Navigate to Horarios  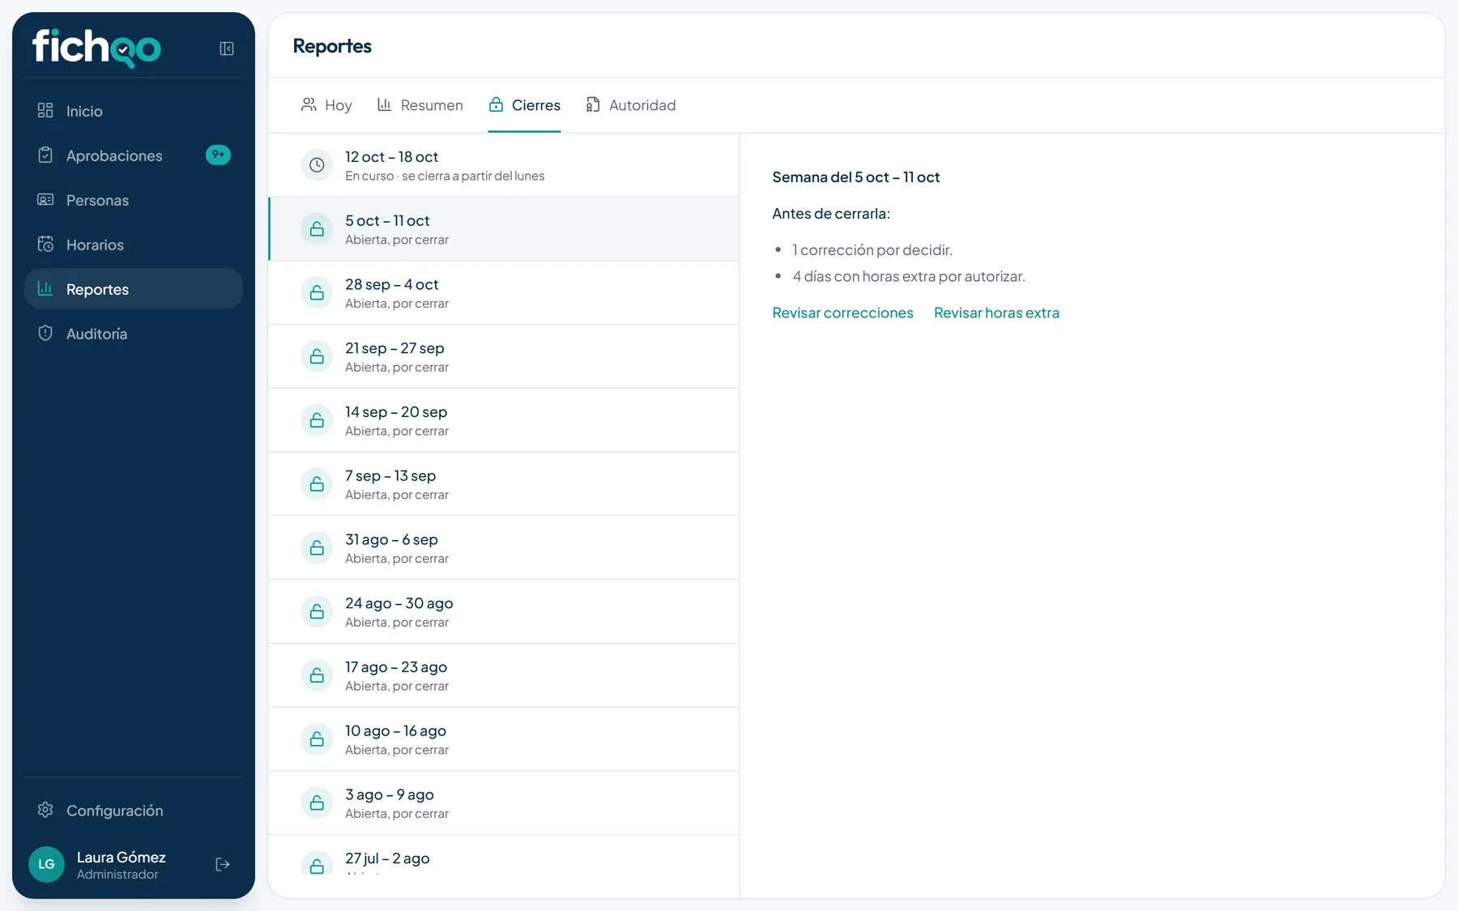click(134, 245)
